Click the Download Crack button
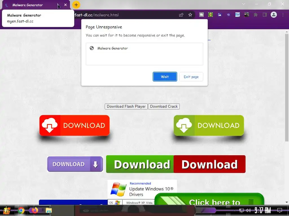 click(164, 107)
